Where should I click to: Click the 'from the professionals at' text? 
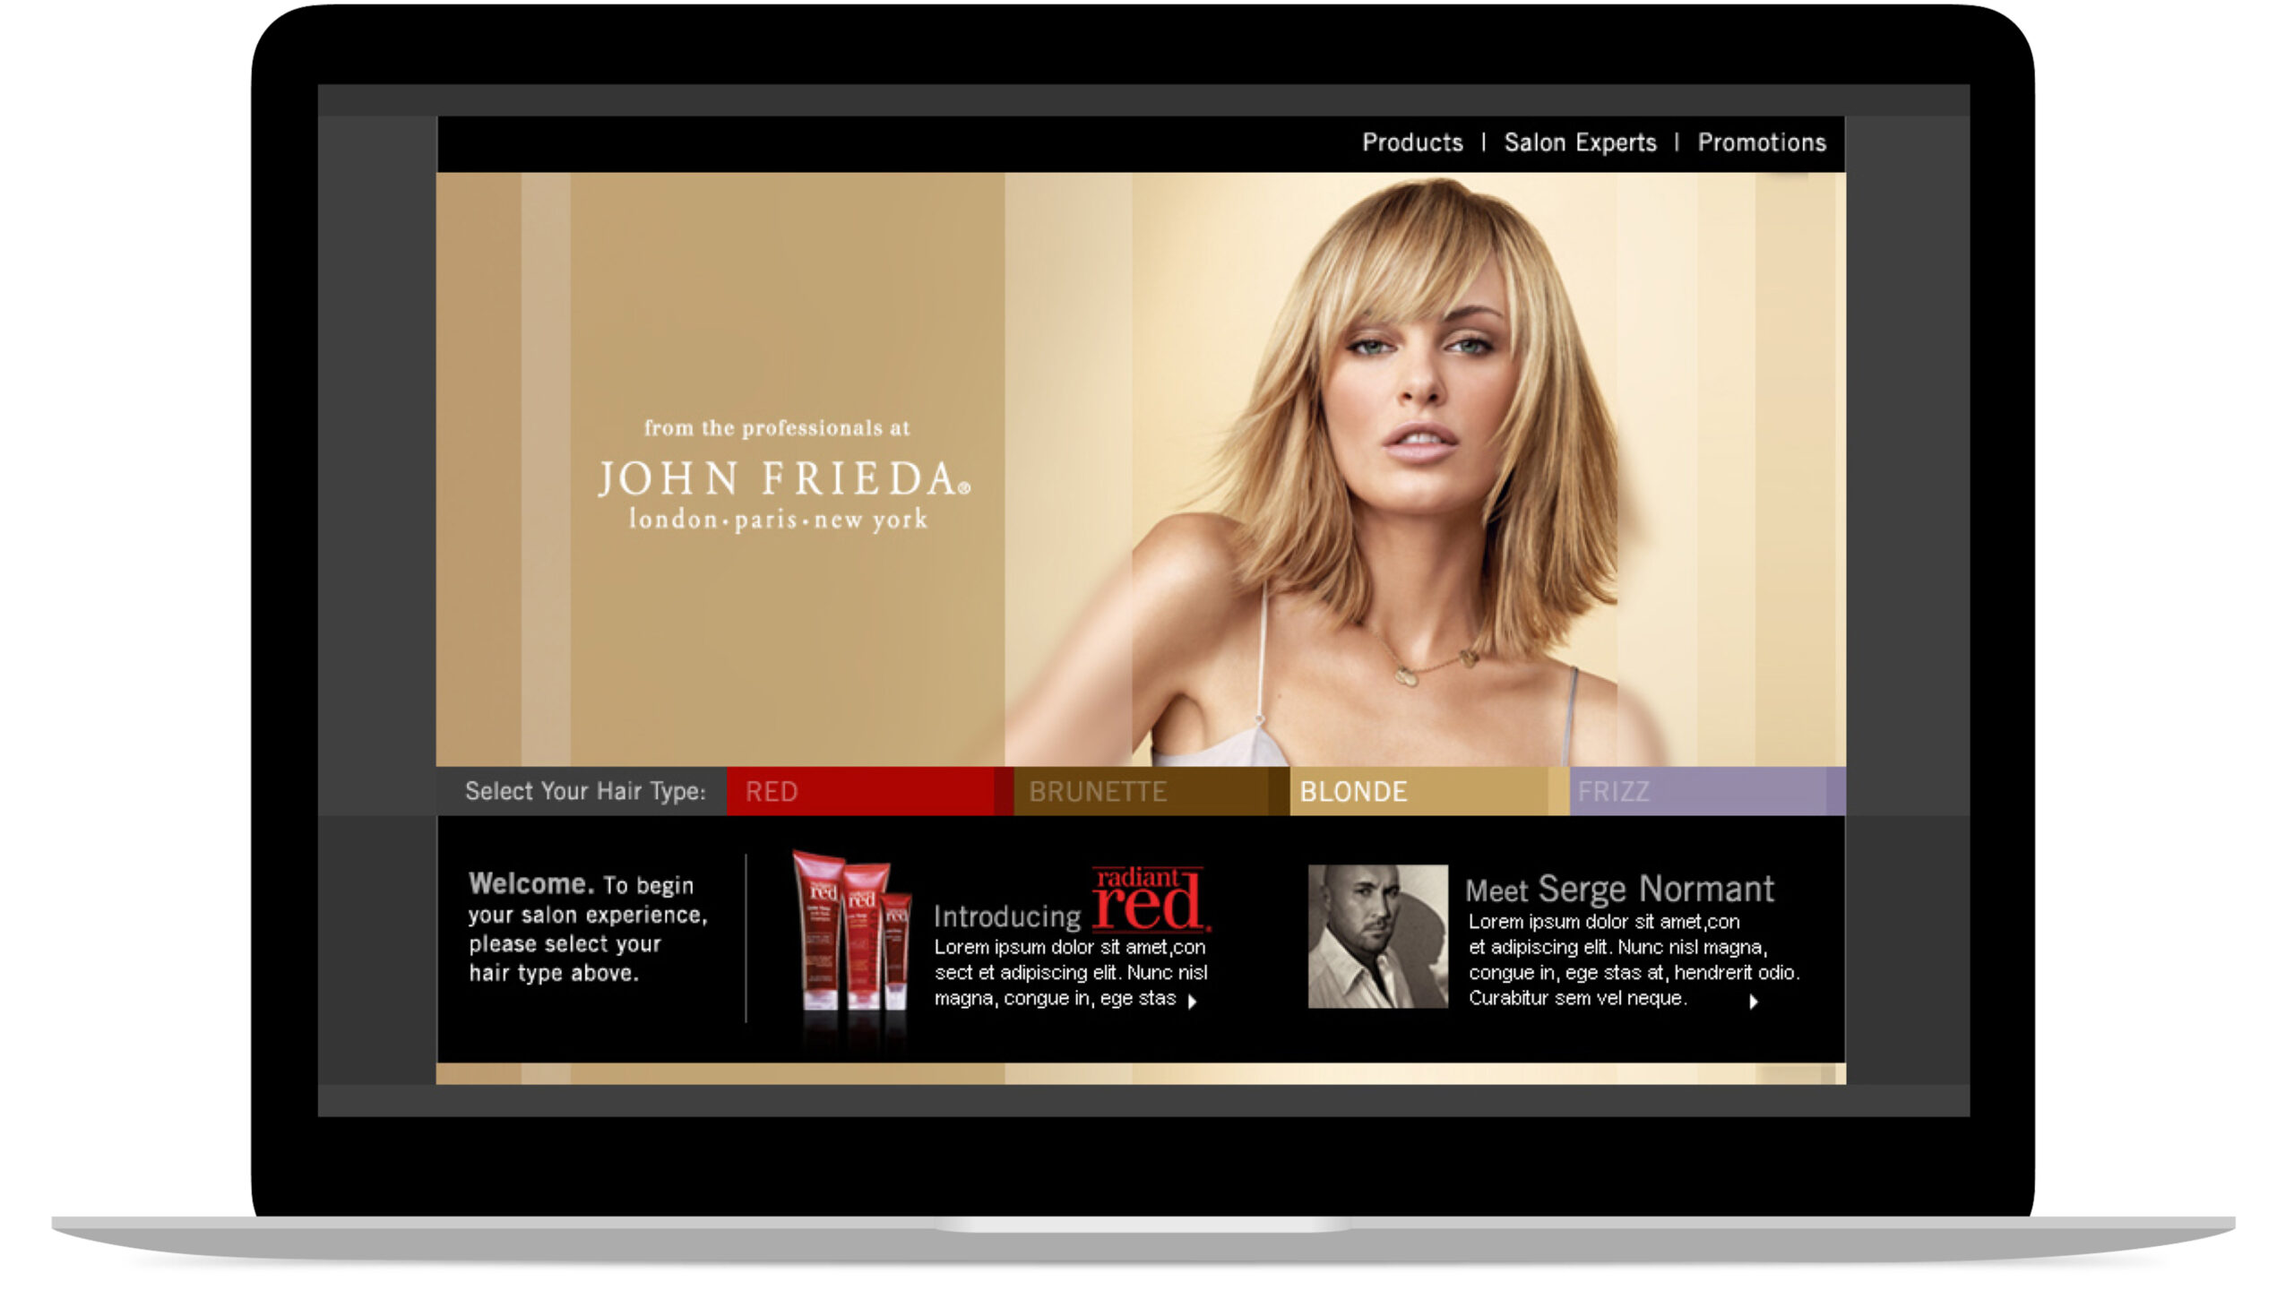[777, 428]
